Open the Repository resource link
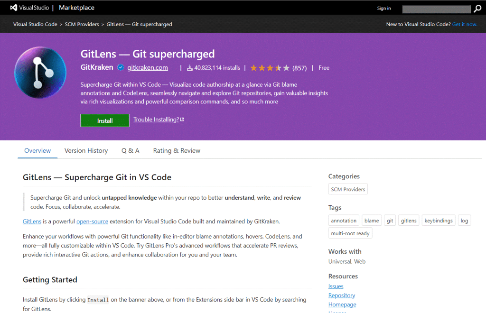The height and width of the screenshot is (313, 486). point(342,295)
